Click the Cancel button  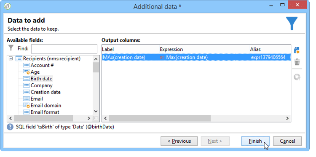coord(287,141)
